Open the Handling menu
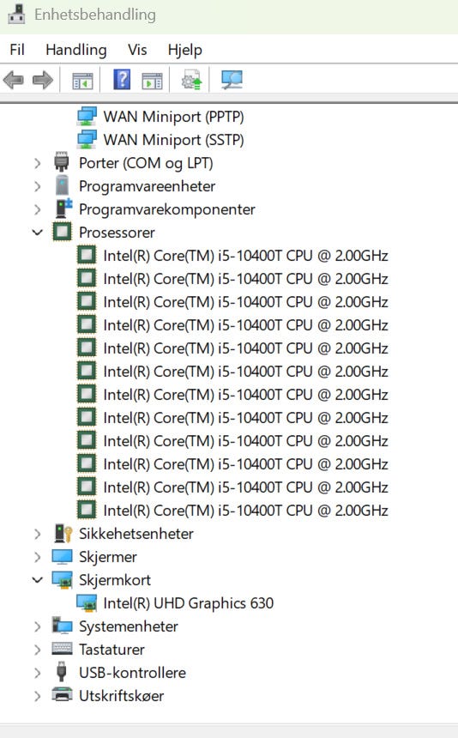 tap(76, 50)
